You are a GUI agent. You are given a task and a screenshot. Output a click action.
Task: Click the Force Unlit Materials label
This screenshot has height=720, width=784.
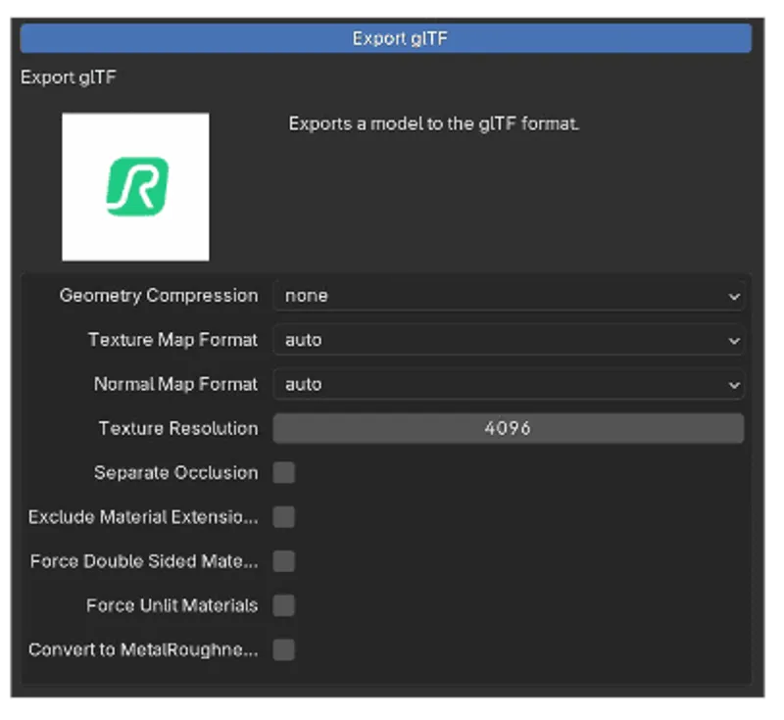point(172,605)
